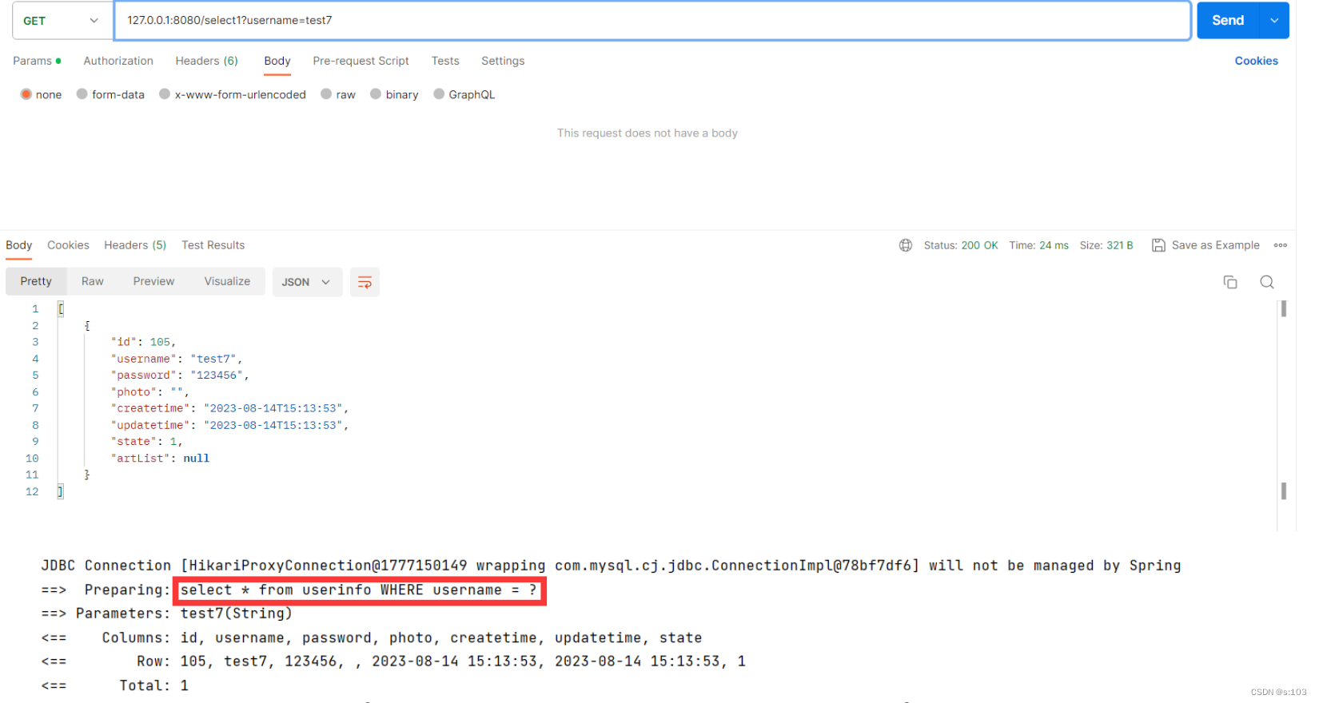This screenshot has width=1319, height=703.
Task: Select the Pretty view mode
Action: pyautogui.click(x=36, y=281)
